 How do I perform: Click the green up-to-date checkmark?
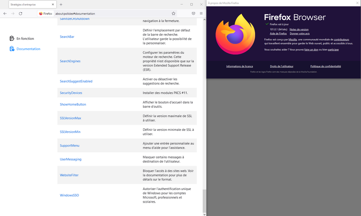267,24
